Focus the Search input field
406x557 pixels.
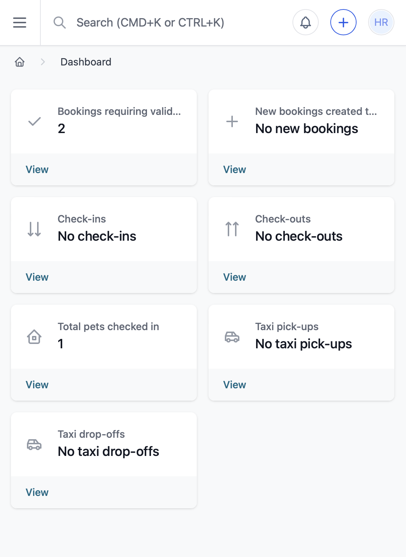tap(150, 23)
